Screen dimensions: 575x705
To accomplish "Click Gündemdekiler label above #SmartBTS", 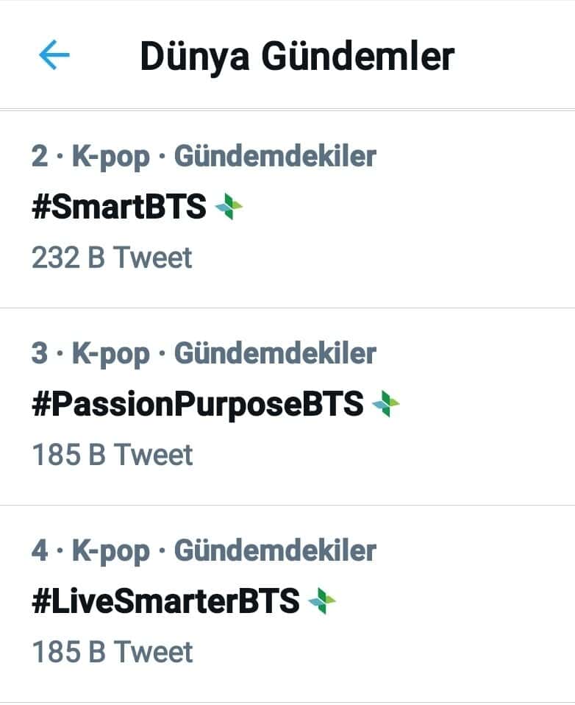I will 275,156.
